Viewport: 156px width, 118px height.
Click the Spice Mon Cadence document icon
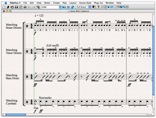[x=69, y=11]
